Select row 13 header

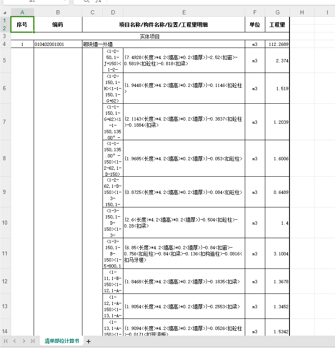tap(5, 306)
